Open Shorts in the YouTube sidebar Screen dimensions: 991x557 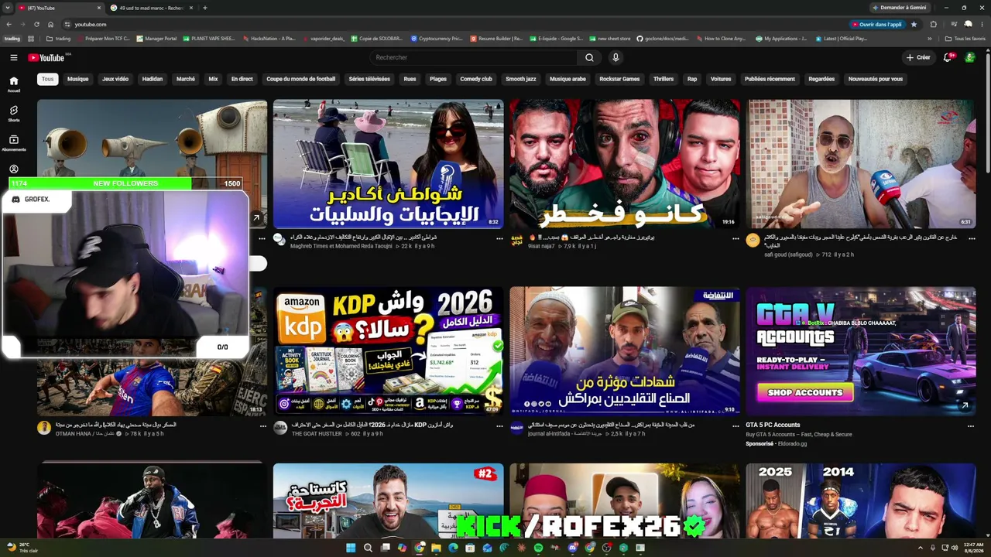pyautogui.click(x=13, y=114)
